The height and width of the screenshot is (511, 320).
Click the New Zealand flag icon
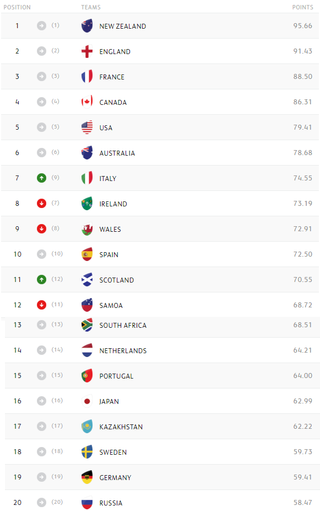tap(87, 26)
